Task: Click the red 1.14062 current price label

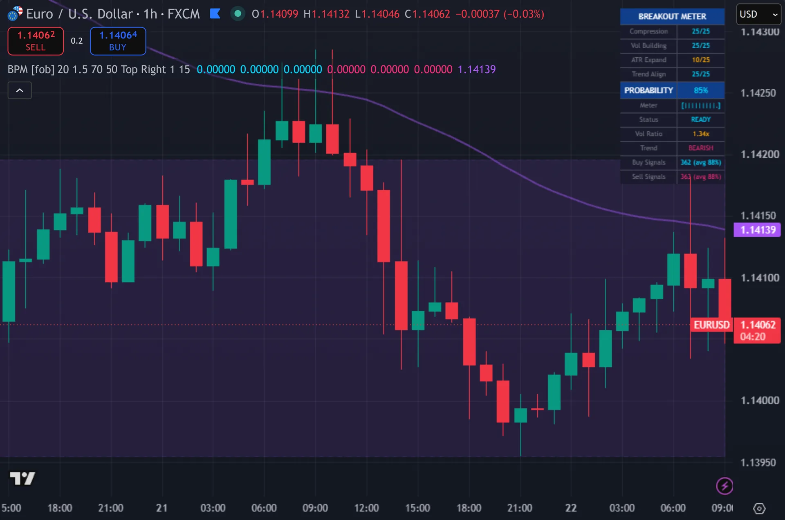Action: click(757, 330)
